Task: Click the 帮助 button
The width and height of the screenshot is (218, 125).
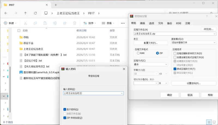Action: pyautogui.click(x=210, y=95)
